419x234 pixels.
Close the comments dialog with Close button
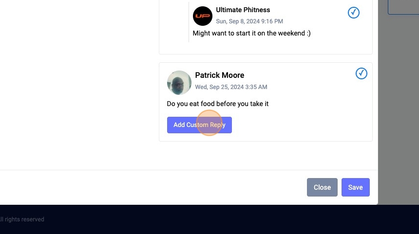coord(322,187)
